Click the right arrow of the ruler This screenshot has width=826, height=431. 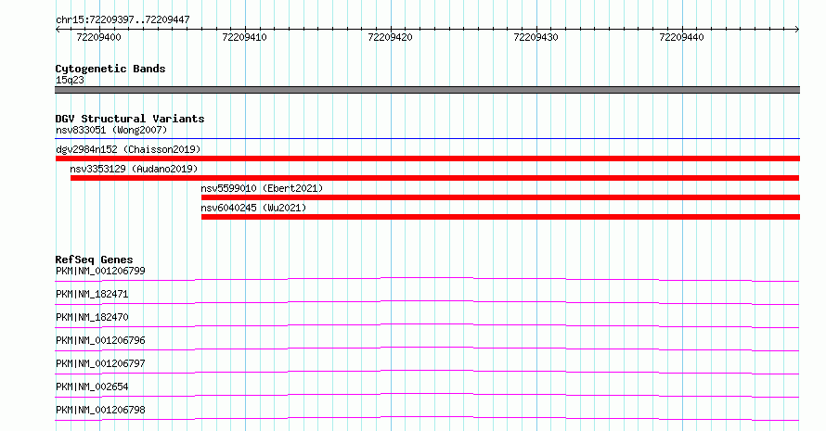797,30
